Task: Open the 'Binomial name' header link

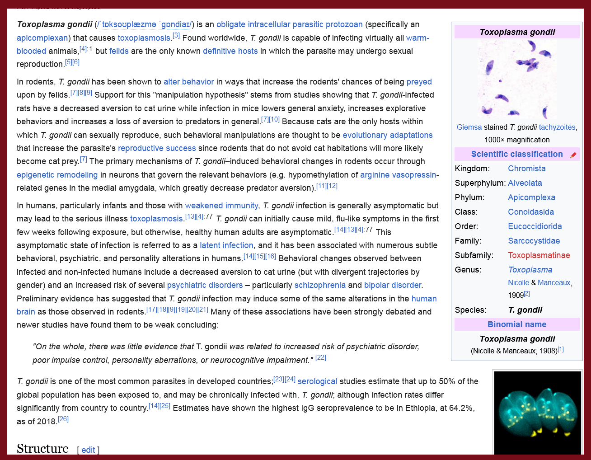Action: (517, 324)
